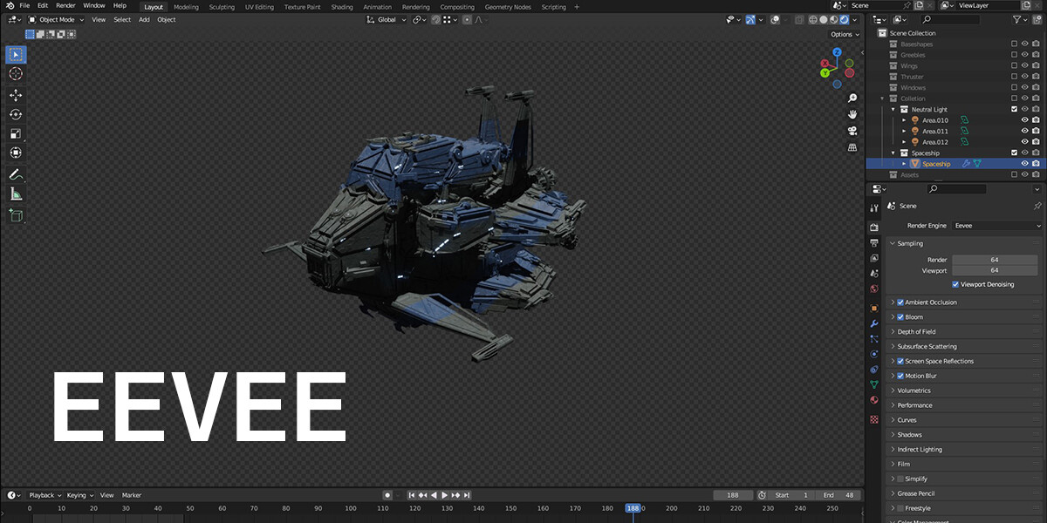1047x523 pixels.
Task: Switch to the Shading workspace tab
Action: click(341, 6)
